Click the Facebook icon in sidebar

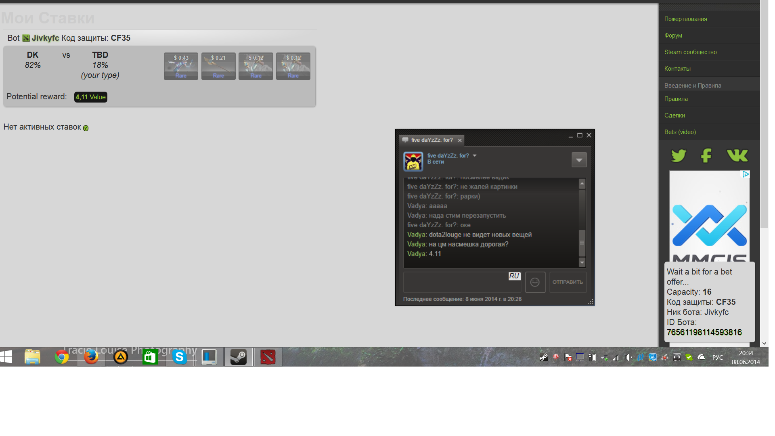(706, 155)
